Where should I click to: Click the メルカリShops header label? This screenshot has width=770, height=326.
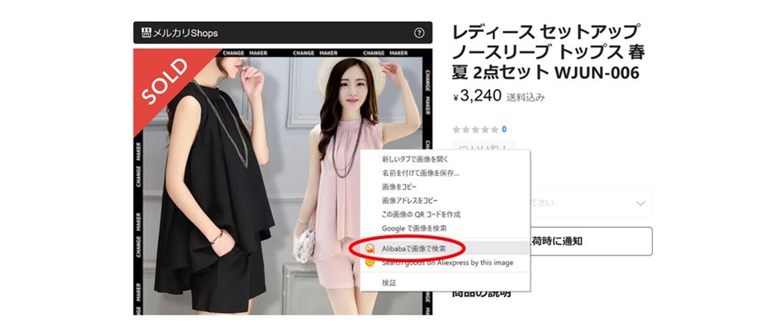(x=185, y=34)
